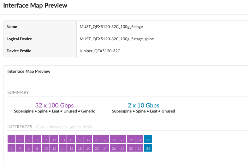Select interface port 9
The width and height of the screenshot is (248, 162).
(x=45, y=140)
